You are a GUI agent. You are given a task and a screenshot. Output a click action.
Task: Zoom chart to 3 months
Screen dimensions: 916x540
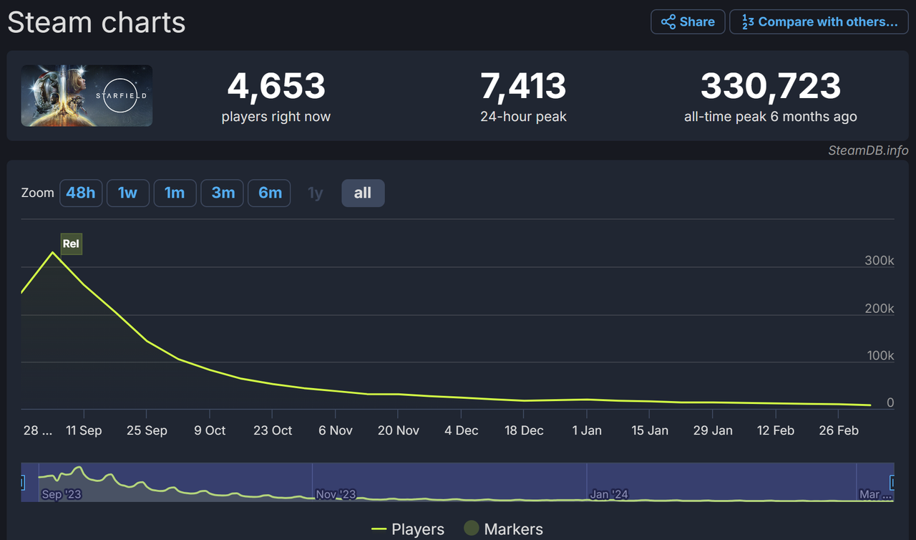(x=222, y=193)
